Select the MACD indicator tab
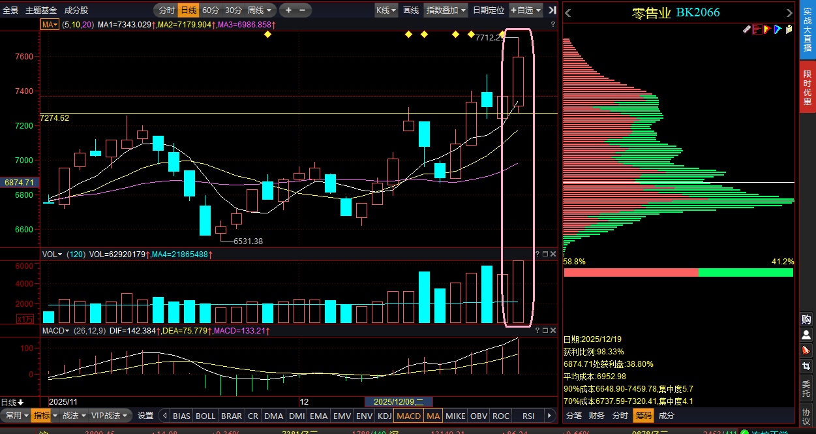The width and height of the screenshot is (816, 434). click(x=409, y=416)
